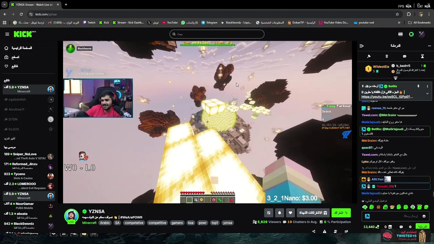Toggle notification bell for YZNSA

279,213
